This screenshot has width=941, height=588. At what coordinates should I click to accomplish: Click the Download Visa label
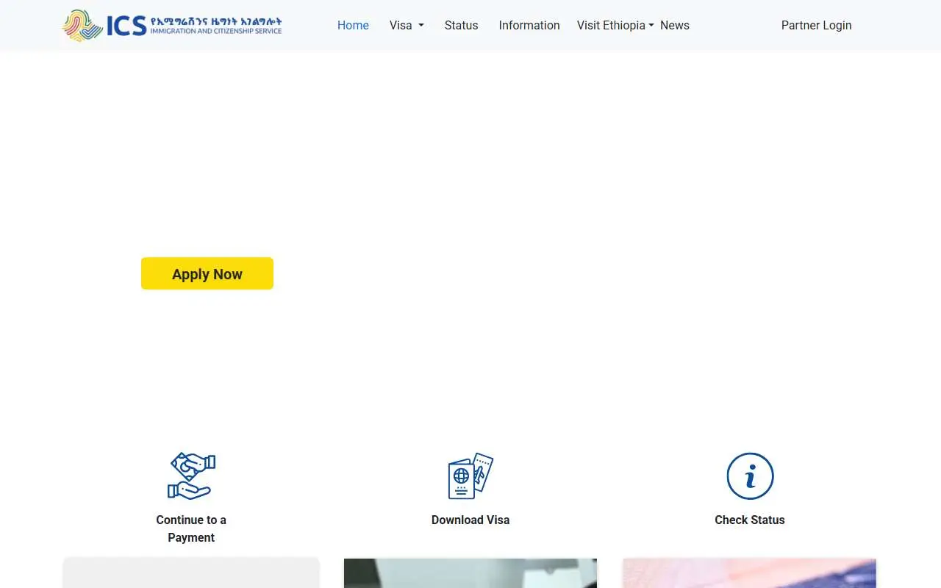pyautogui.click(x=470, y=520)
